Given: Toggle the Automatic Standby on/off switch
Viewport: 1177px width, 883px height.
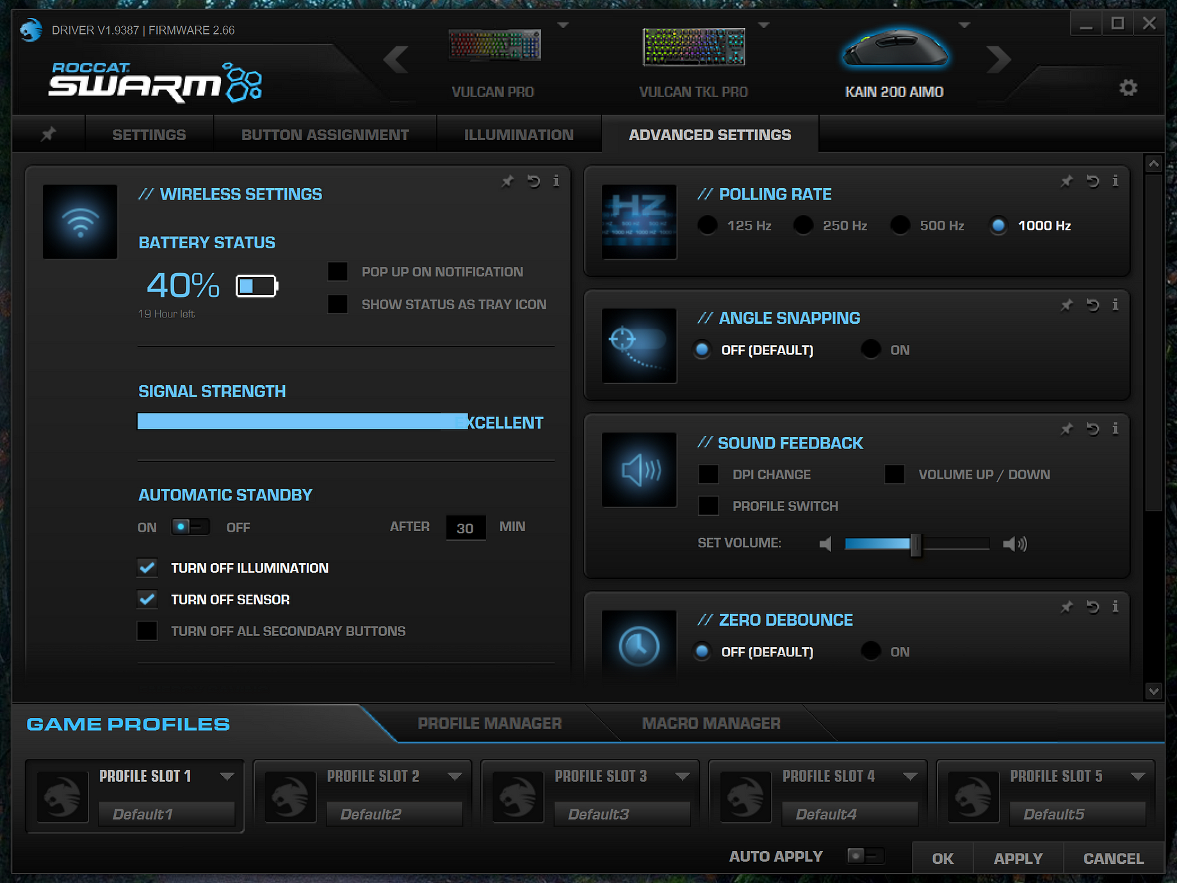Looking at the screenshot, I should [190, 527].
